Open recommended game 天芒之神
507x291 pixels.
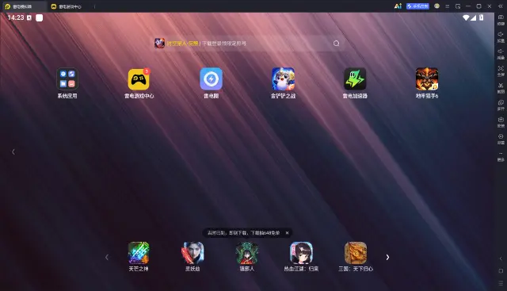point(139,253)
